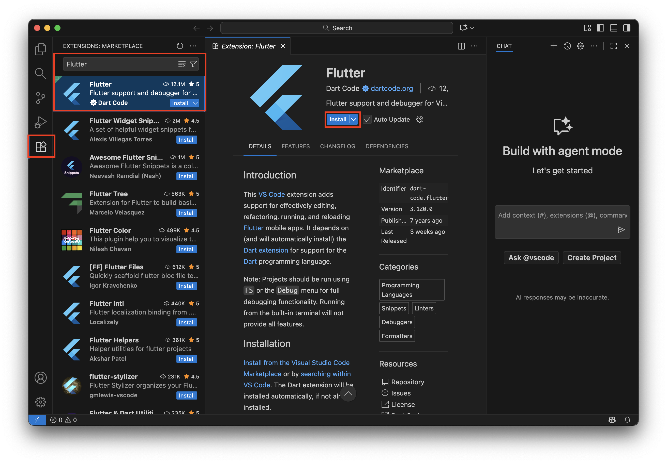Open the Accounts menu icon
Image resolution: width=667 pixels, height=463 pixels.
[x=40, y=378]
